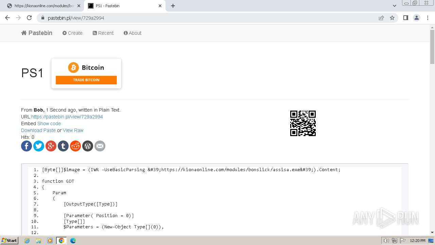Share paste via email icon

click(x=100, y=146)
